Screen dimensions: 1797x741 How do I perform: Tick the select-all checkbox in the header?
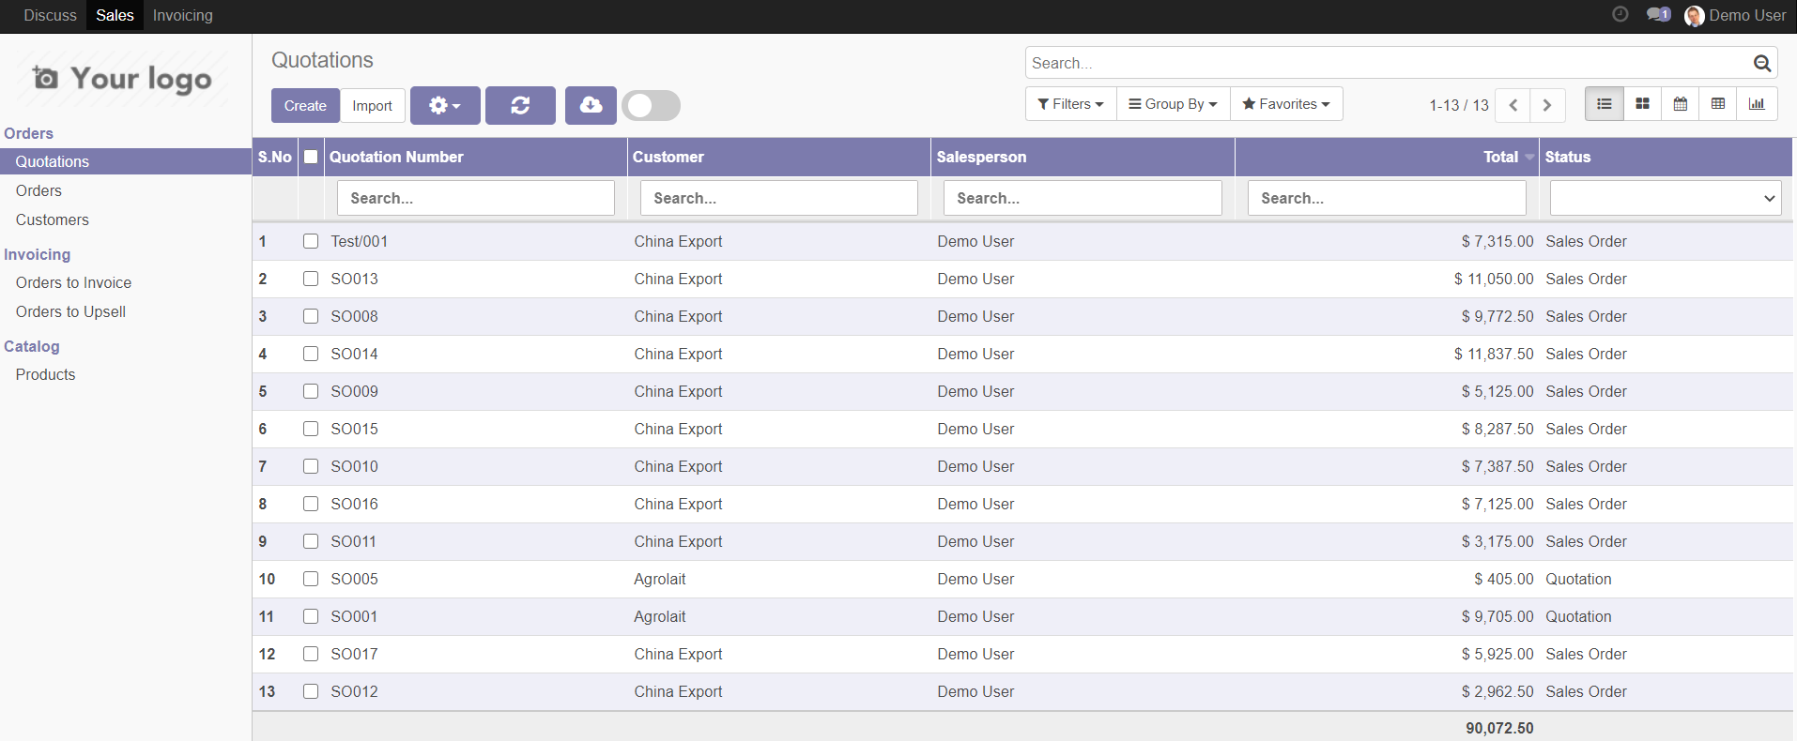(311, 157)
